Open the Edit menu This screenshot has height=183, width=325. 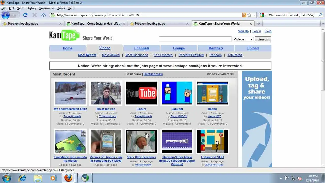pyautogui.click(x=12, y=8)
